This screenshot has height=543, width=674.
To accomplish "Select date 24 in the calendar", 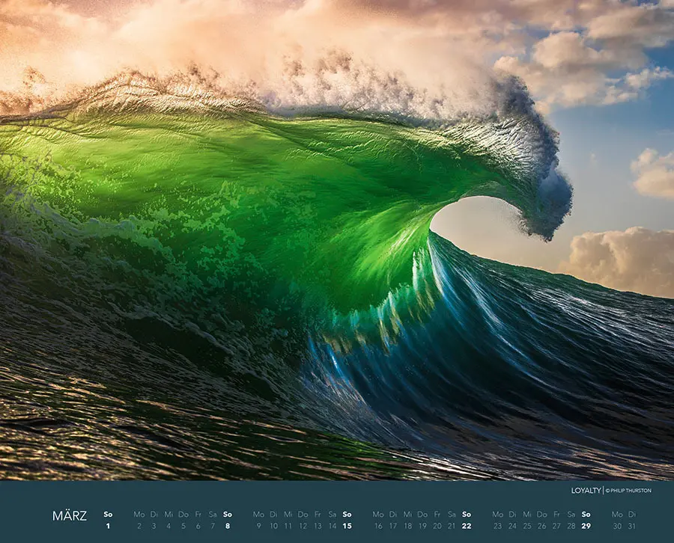I will point(512,526).
